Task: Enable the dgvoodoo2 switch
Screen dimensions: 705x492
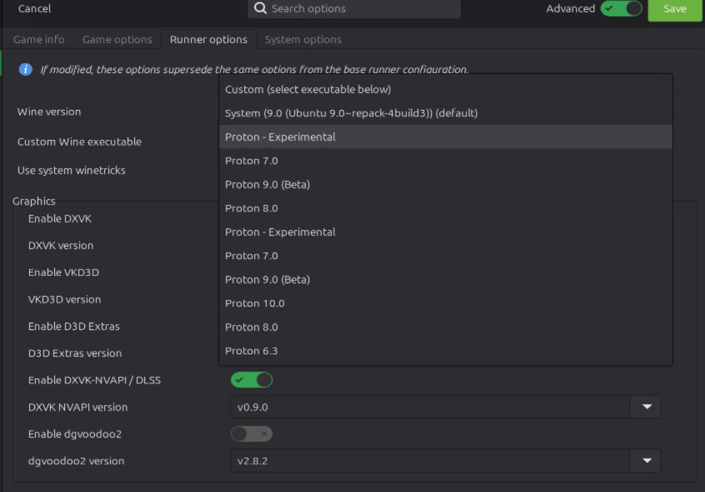Action: click(x=252, y=434)
